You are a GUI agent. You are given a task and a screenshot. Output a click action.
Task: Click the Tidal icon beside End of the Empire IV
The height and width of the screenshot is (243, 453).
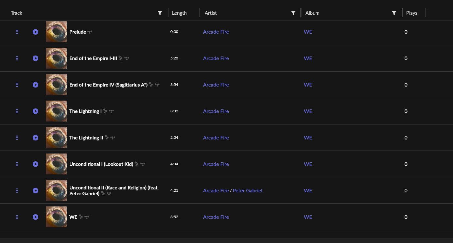coord(157,85)
